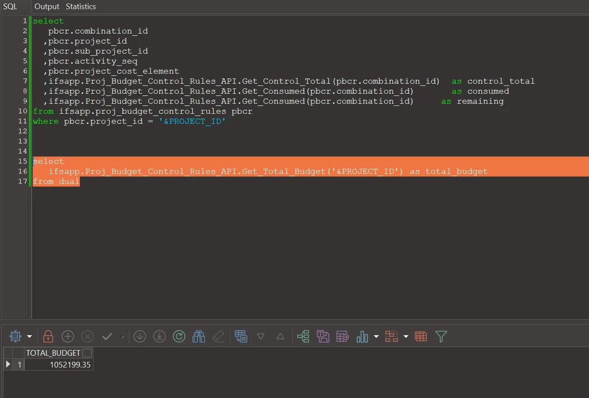Image resolution: width=589 pixels, height=398 pixels.
Task: Click 'control_total' alias on line 7
Action: (x=501, y=81)
